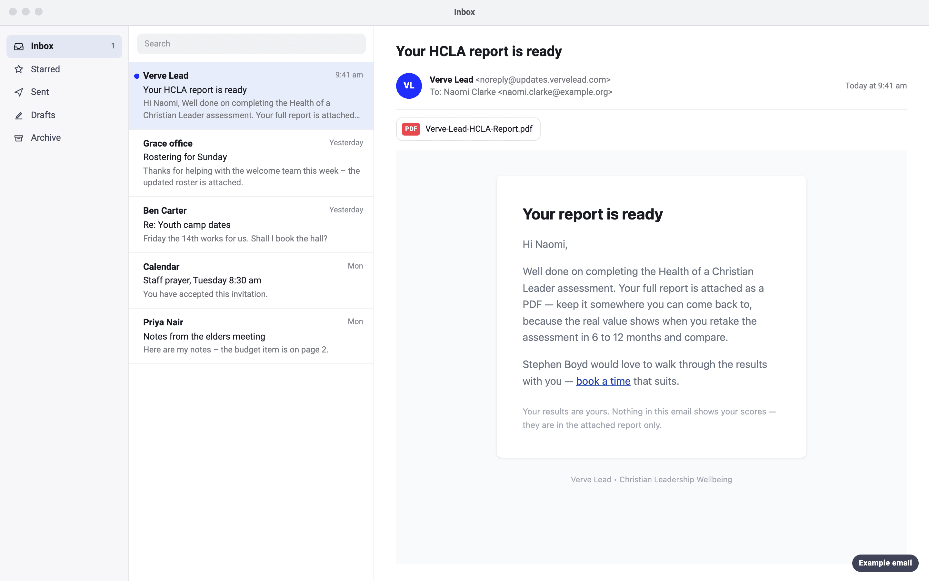Click preview 'You have accepted this invitation.'
This screenshot has height=581, width=929.
(205, 294)
